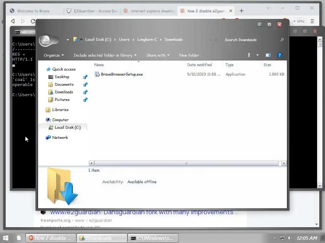
Task: Toggle the preview pane icon
Action: [268, 55]
